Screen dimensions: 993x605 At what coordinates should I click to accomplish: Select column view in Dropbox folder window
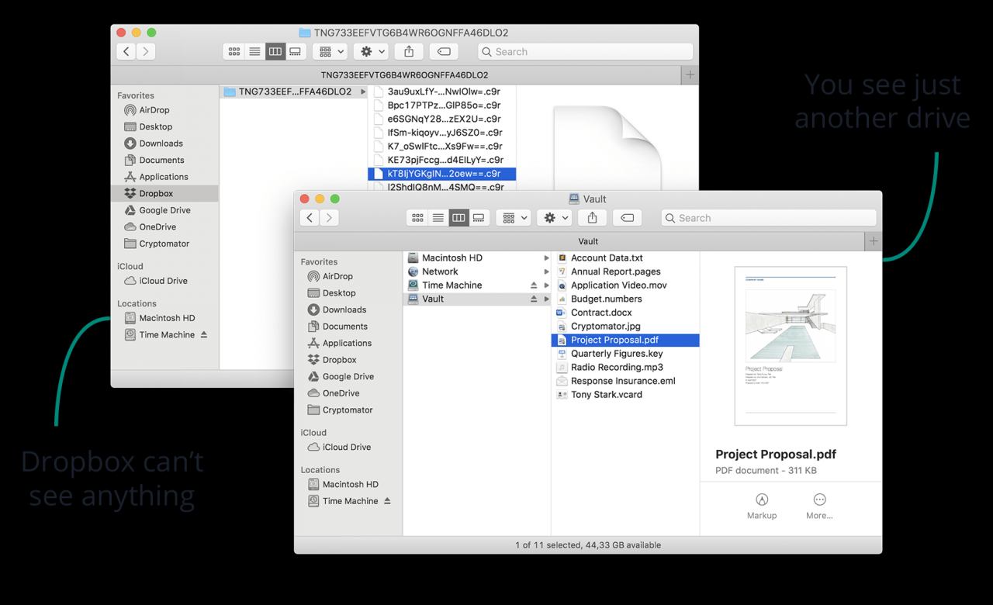pyautogui.click(x=275, y=52)
